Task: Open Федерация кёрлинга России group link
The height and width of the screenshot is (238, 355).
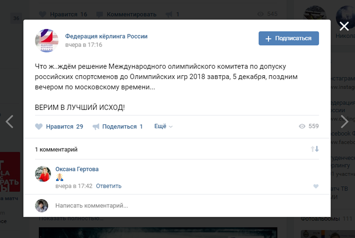Action: pos(106,36)
